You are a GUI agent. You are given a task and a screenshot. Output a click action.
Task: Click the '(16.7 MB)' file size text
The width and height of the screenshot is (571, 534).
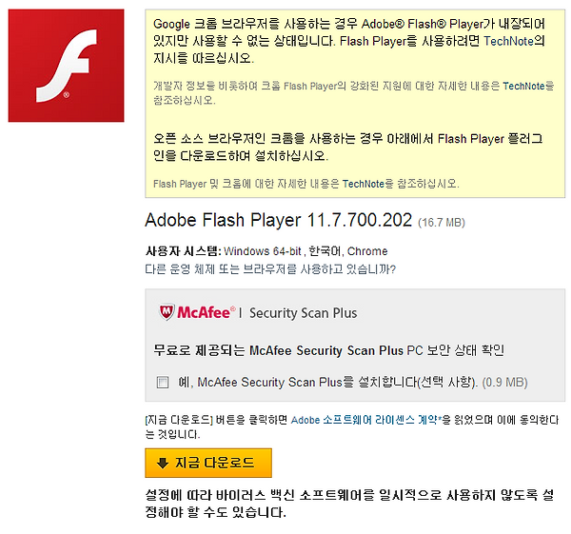tap(442, 222)
